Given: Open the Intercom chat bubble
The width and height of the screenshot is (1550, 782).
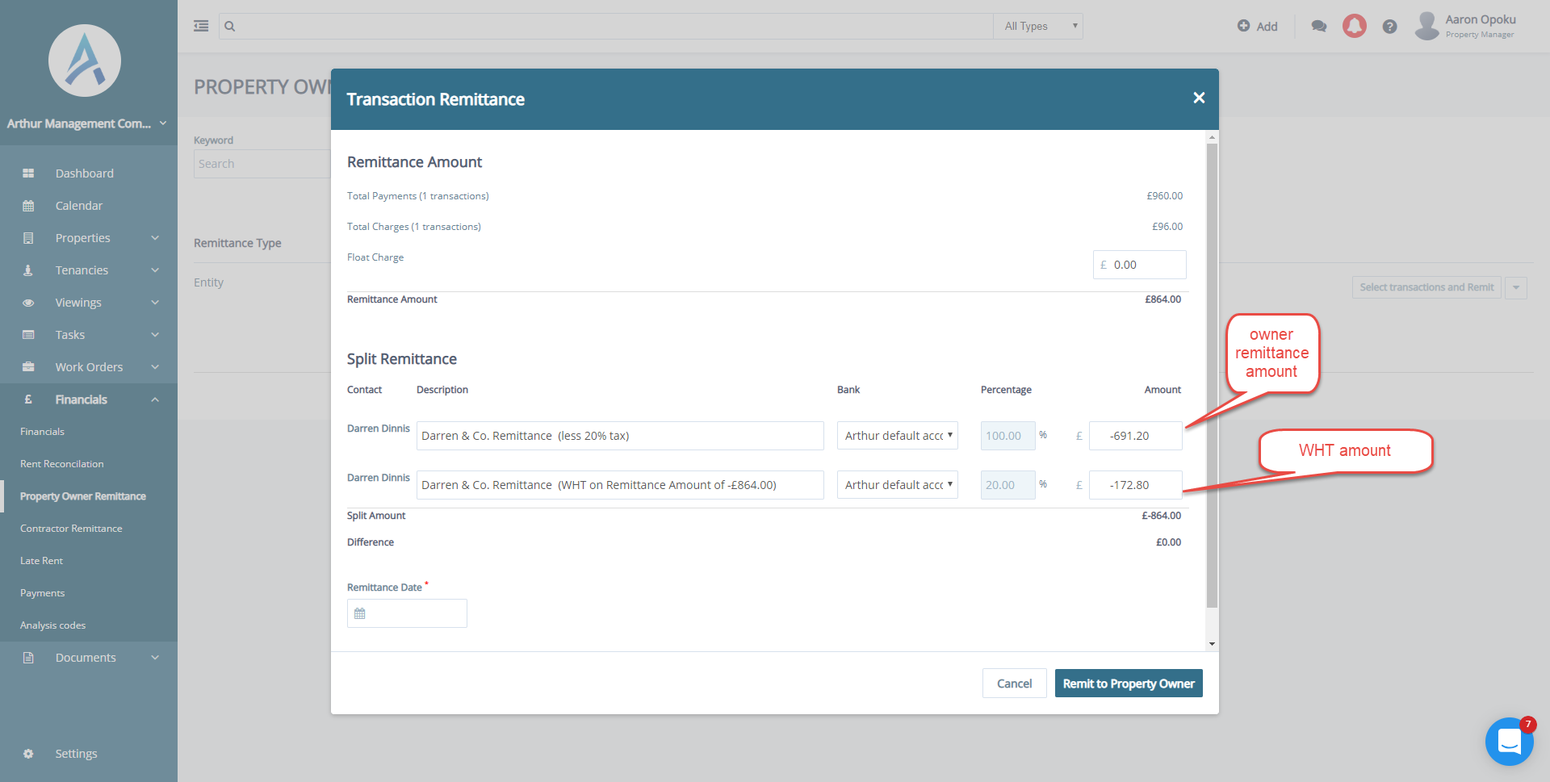Looking at the screenshot, I should (x=1509, y=741).
